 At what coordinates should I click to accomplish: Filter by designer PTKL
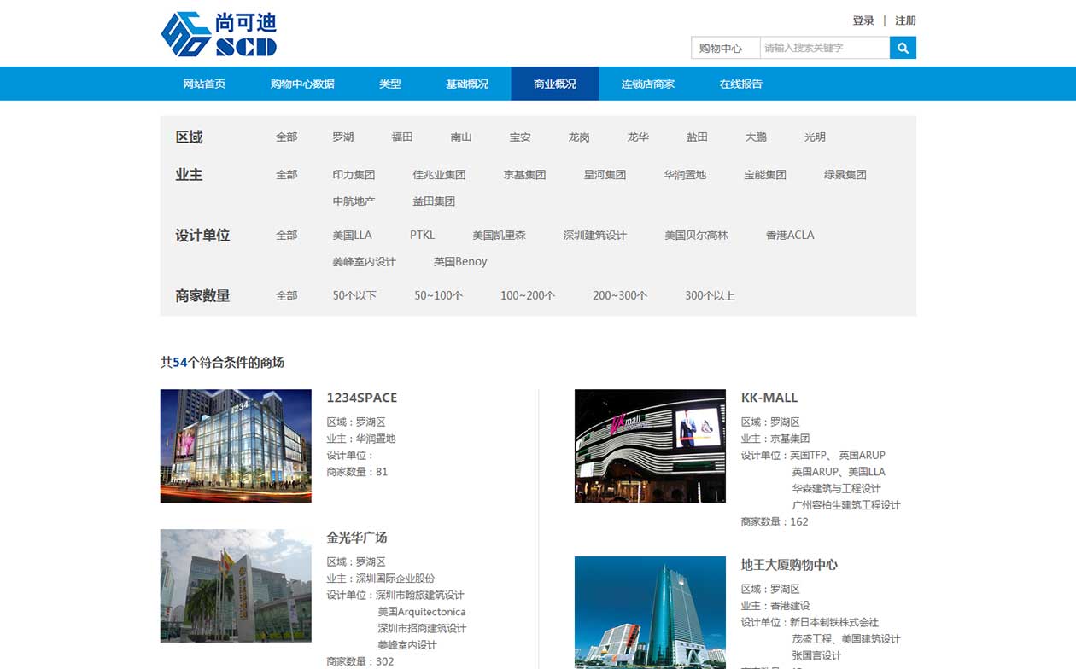(422, 235)
